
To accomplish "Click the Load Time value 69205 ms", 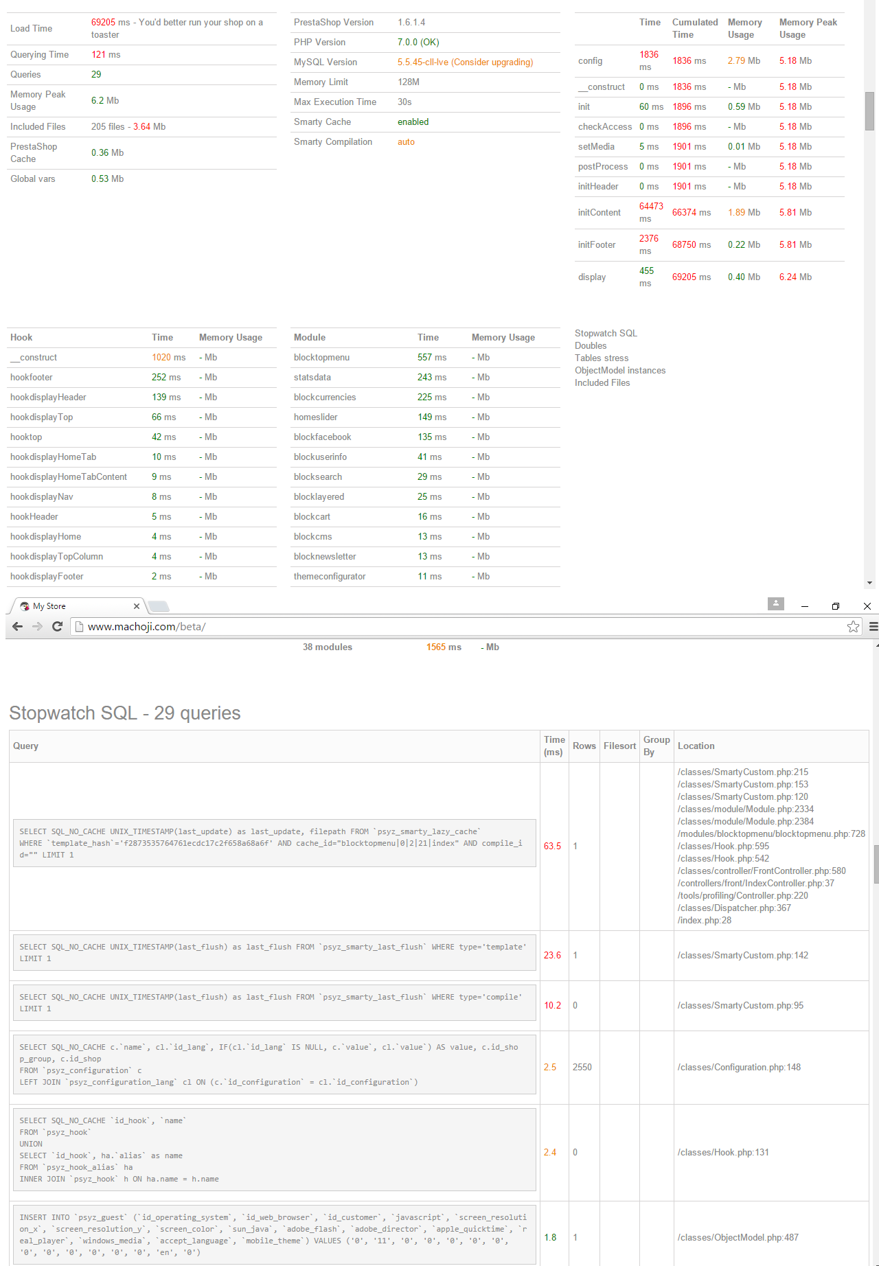I will coord(111,23).
